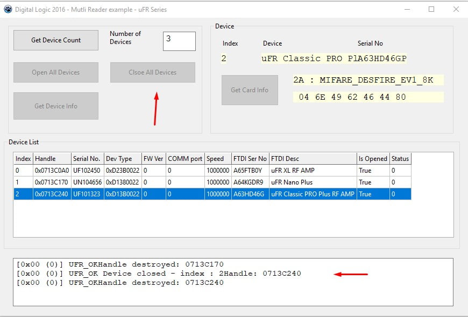Maximize the Multi Reader example window
The width and height of the screenshot is (468, 317).
click(431, 9)
